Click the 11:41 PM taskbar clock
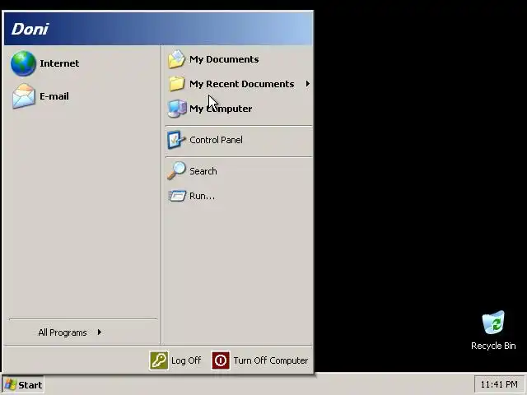Image resolution: width=527 pixels, height=395 pixels. pos(499,384)
